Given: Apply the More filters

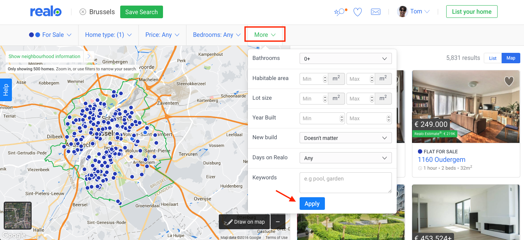Looking at the screenshot, I should click(x=312, y=204).
